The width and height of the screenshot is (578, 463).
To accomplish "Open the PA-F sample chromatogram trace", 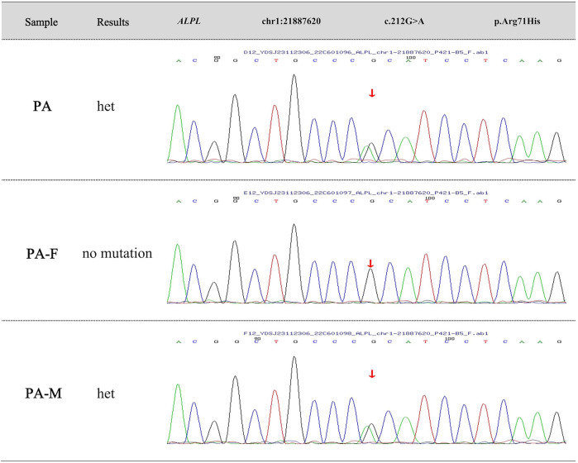I will tap(366, 263).
